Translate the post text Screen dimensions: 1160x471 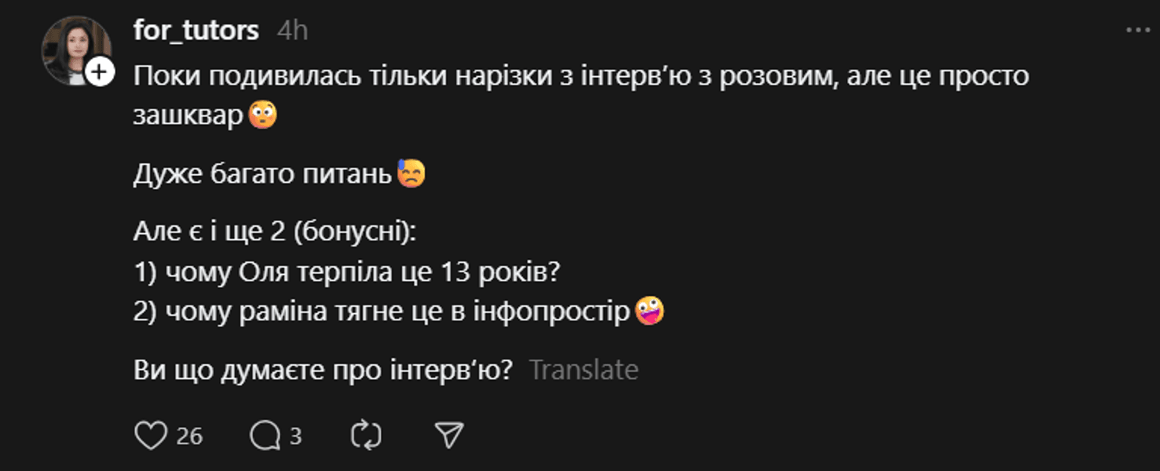coord(584,370)
